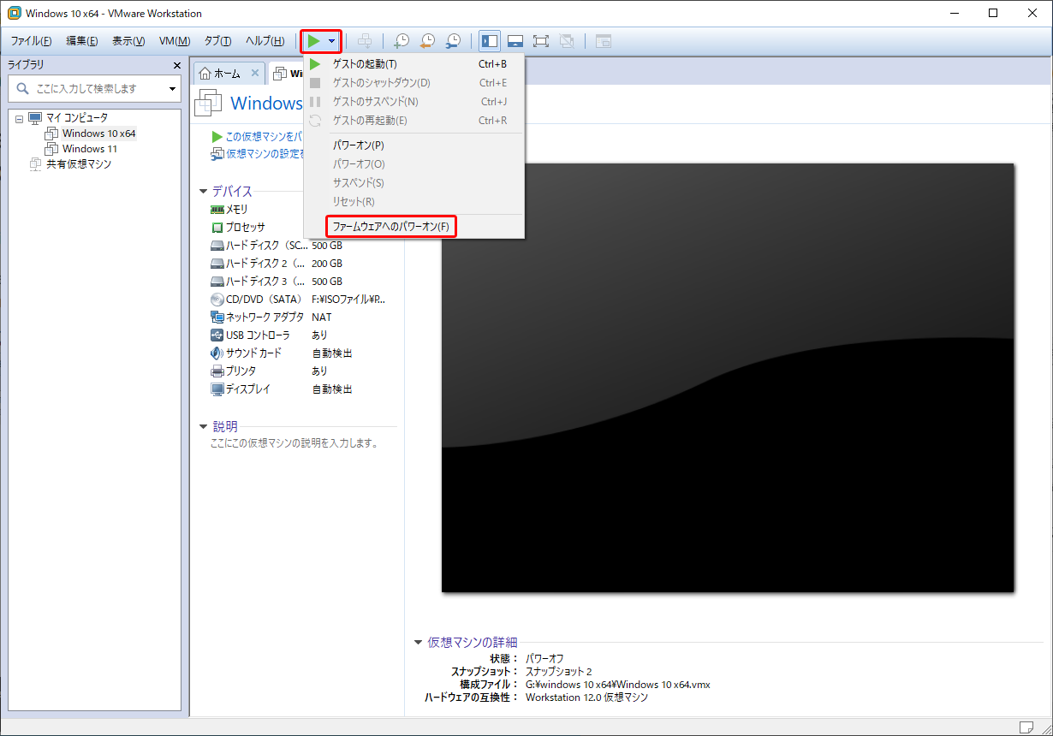Viewport: 1053px width, 736px height.
Task: Click the CD/DVD (SATA) device icon
Action: point(217,300)
